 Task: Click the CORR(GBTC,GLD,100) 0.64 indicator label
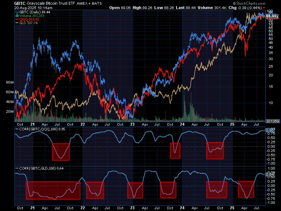tap(41, 169)
